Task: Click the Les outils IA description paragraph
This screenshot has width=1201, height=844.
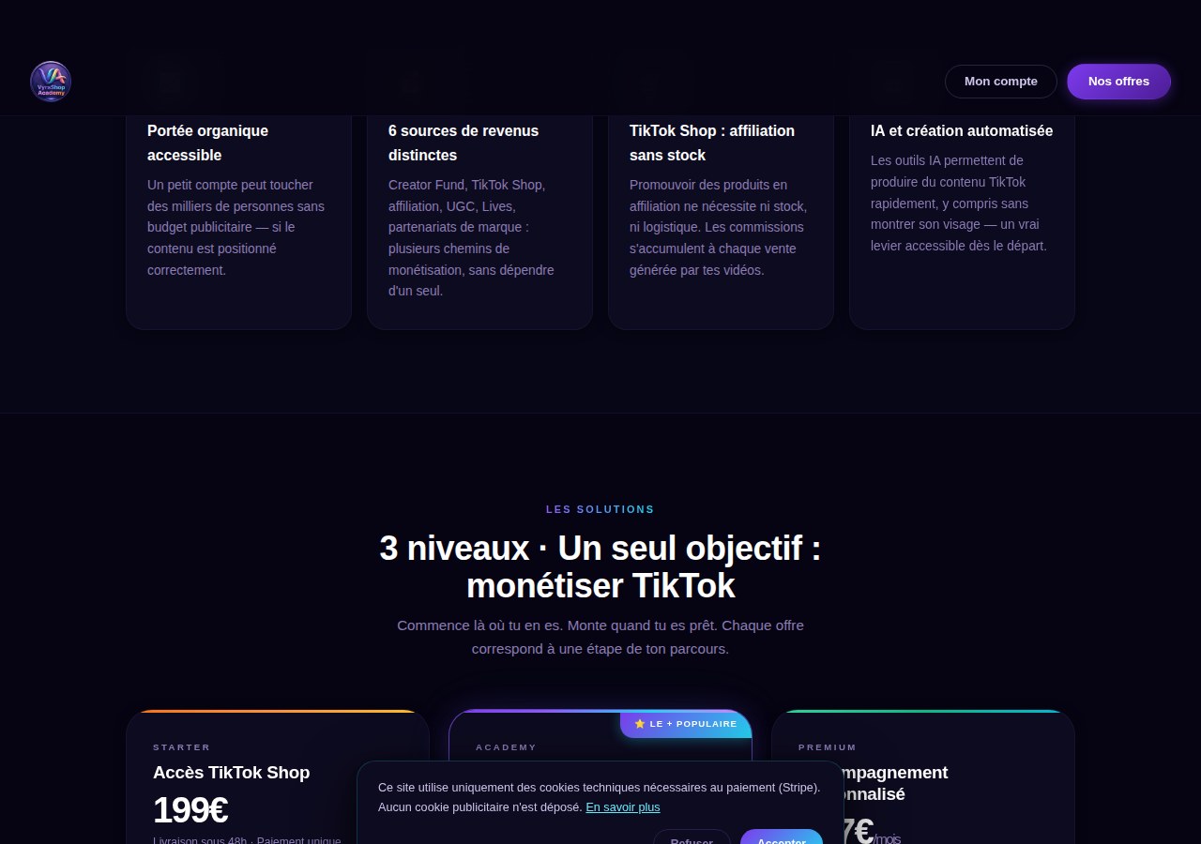Action: pyautogui.click(x=959, y=203)
